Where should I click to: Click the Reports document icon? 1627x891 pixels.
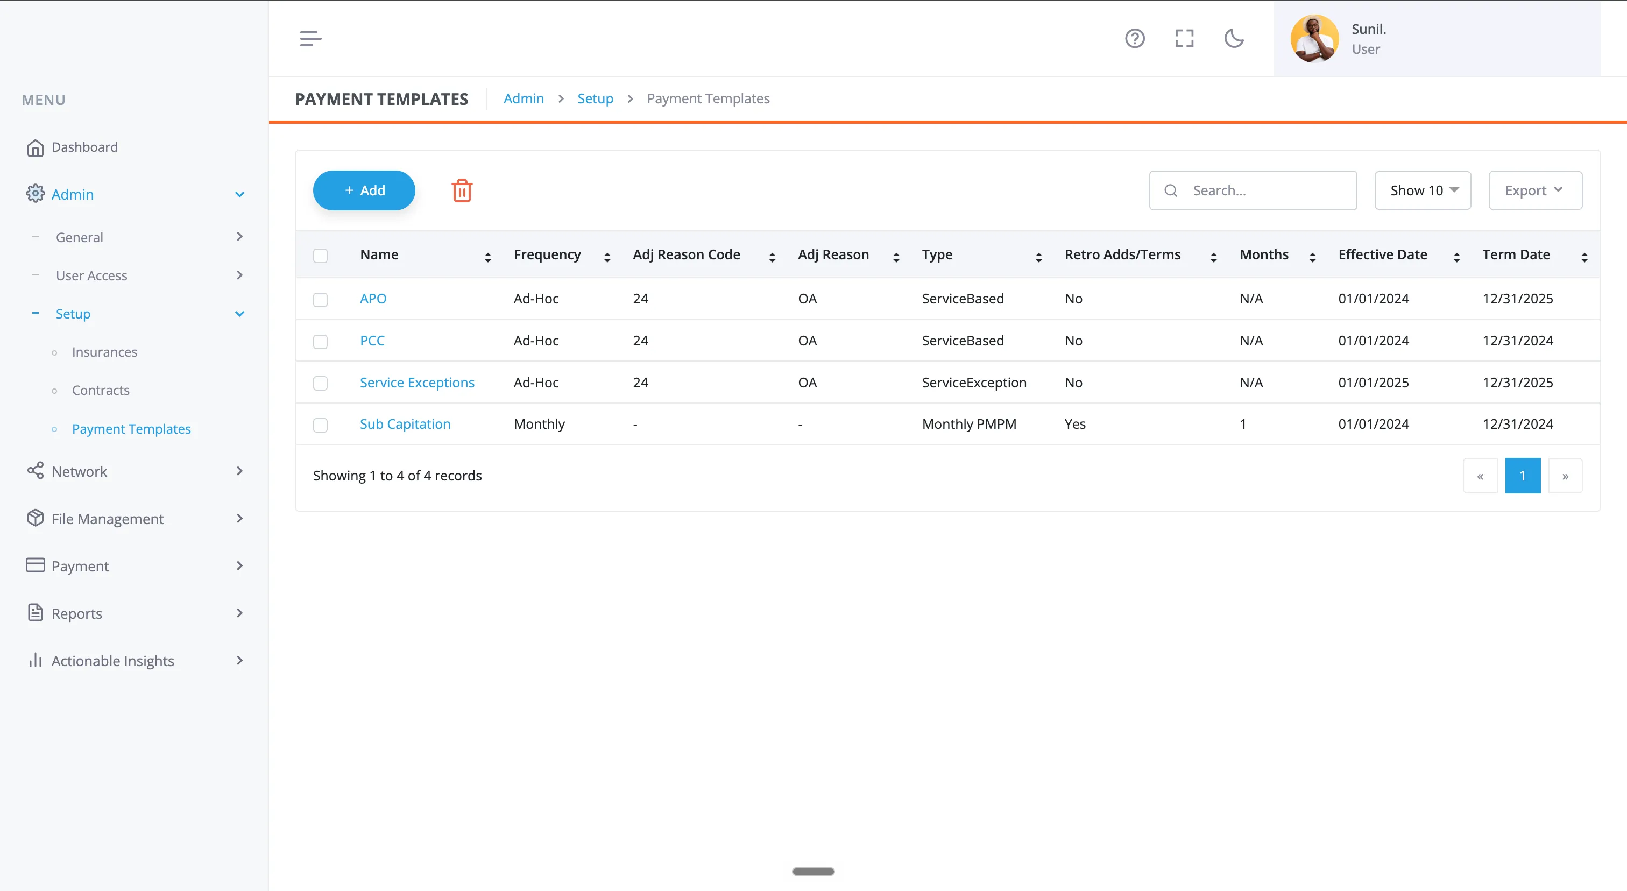pyautogui.click(x=36, y=612)
